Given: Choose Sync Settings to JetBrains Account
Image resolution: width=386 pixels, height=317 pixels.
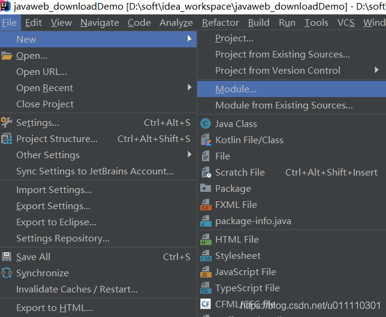Looking at the screenshot, I should coord(98,171).
